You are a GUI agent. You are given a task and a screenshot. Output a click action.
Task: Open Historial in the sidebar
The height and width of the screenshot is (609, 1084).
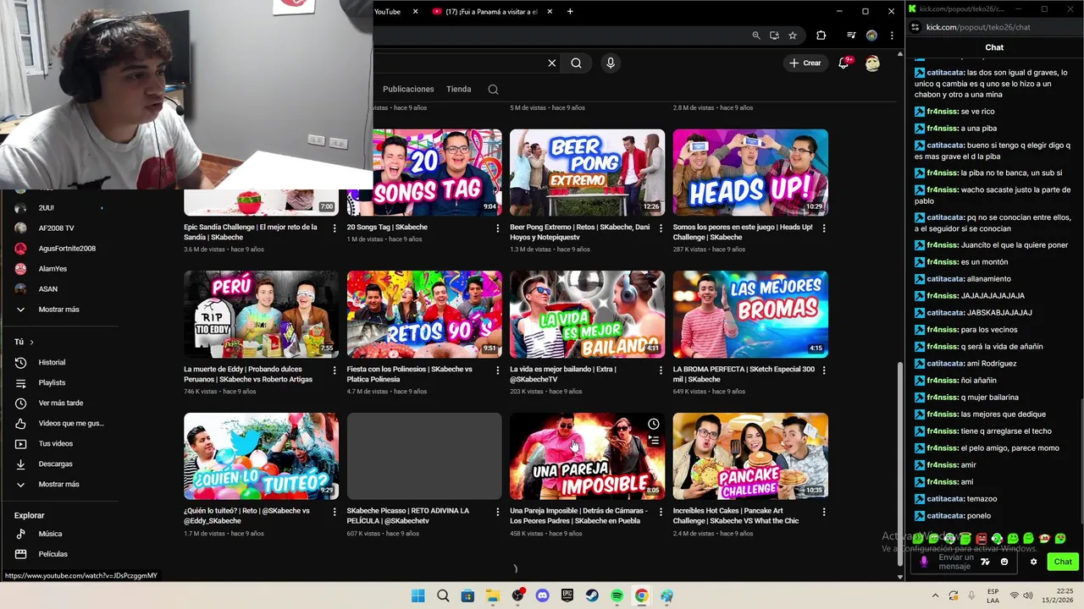[52, 363]
